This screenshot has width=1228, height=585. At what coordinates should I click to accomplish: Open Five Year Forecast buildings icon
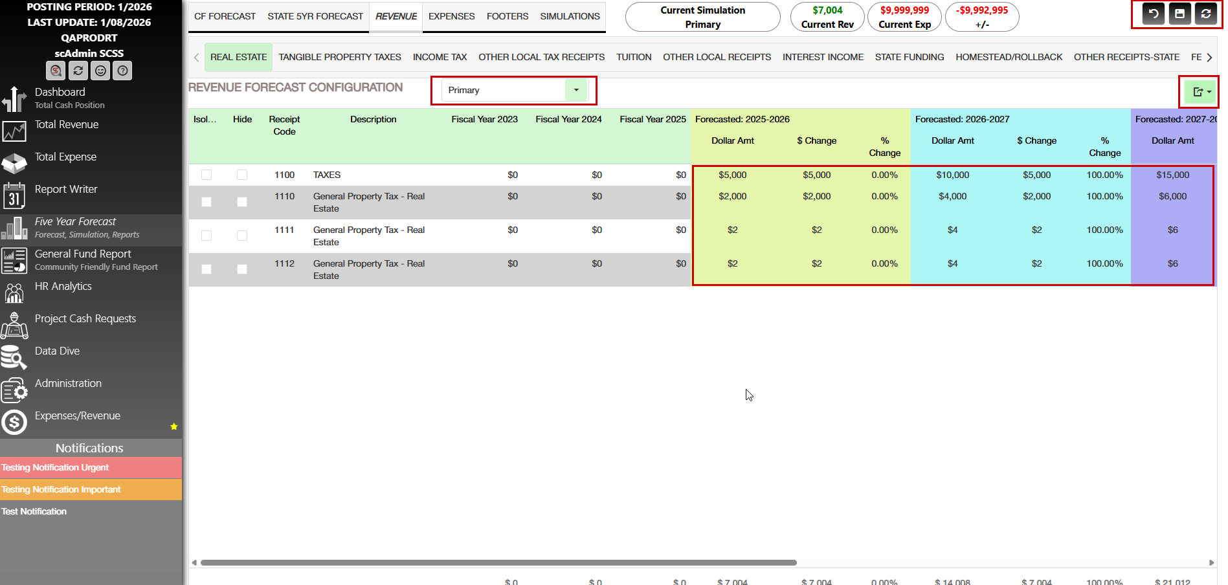[14, 228]
